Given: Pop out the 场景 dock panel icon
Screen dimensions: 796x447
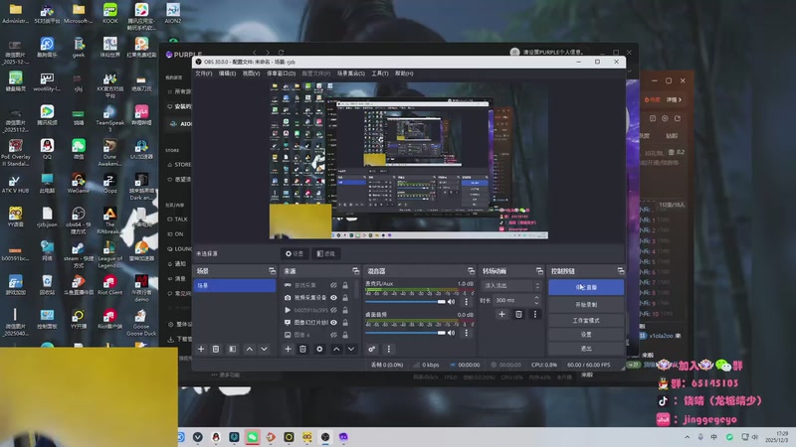Looking at the screenshot, I should pos(272,271).
